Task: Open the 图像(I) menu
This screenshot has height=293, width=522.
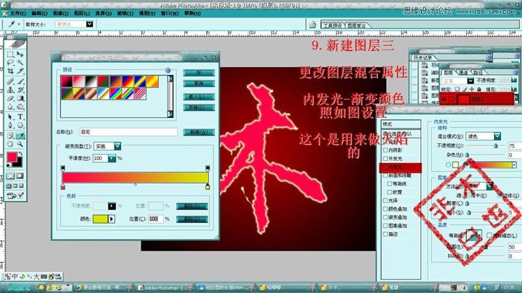Action: 61,14
